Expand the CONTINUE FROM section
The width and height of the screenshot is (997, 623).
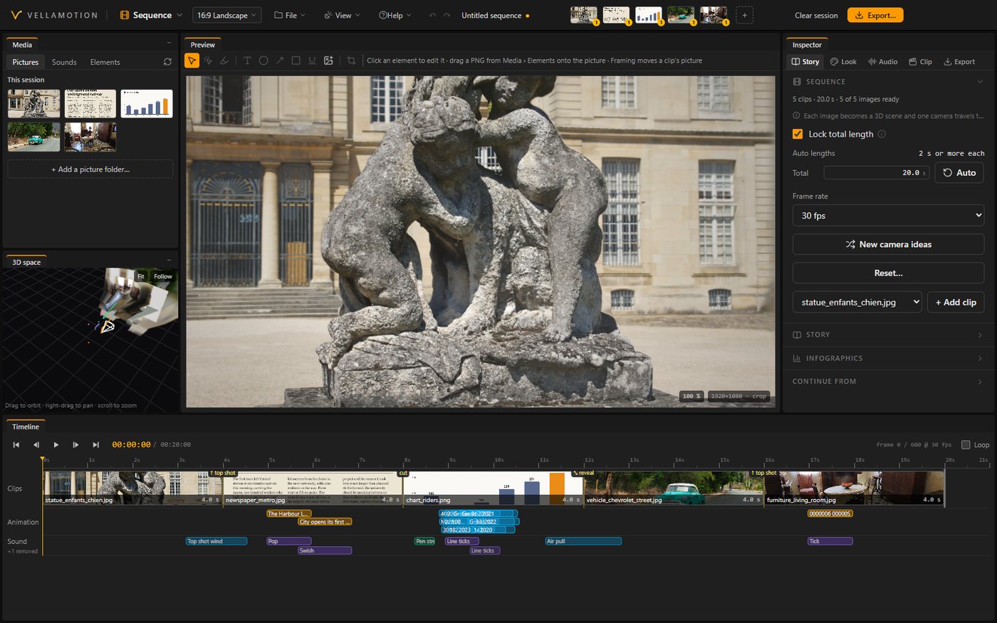pos(888,382)
